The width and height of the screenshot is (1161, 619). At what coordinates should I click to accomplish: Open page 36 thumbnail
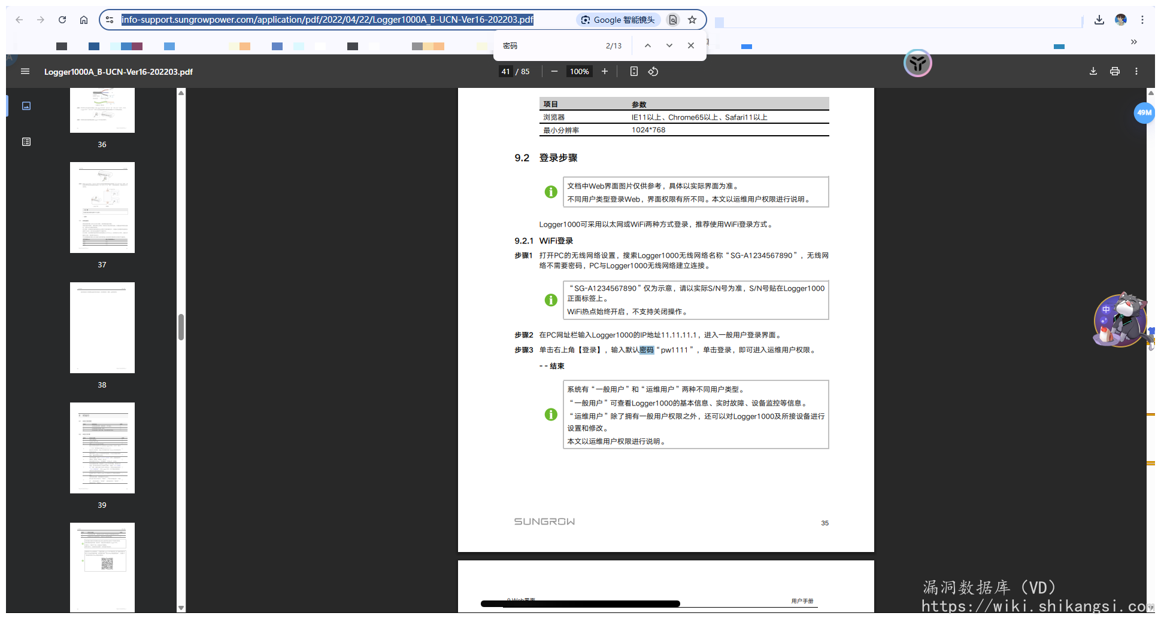pyautogui.click(x=102, y=111)
